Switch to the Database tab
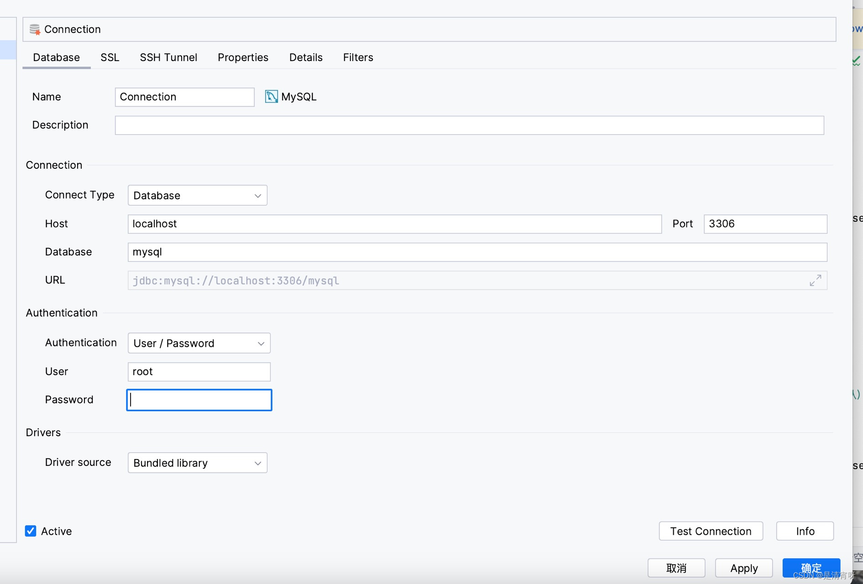The width and height of the screenshot is (863, 584). 57,57
